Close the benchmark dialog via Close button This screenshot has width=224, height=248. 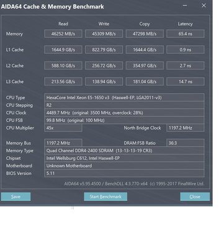pyautogui.click(x=195, y=197)
